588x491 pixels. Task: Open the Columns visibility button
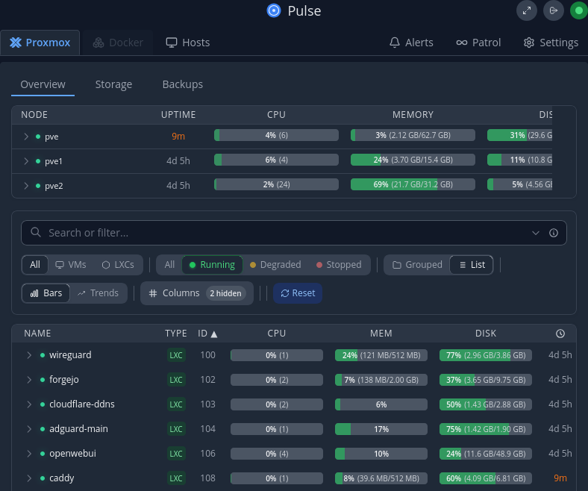pos(196,293)
